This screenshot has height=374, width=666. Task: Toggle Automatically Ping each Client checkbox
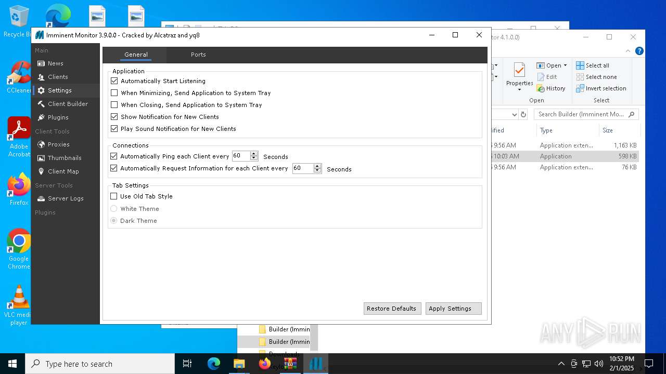[x=114, y=156]
